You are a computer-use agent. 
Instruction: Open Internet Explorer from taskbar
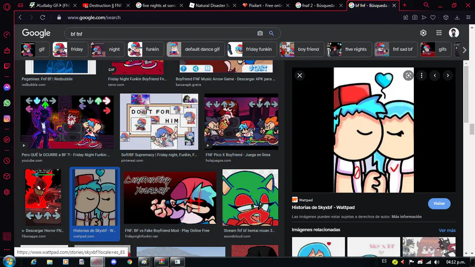pyautogui.click(x=34, y=262)
